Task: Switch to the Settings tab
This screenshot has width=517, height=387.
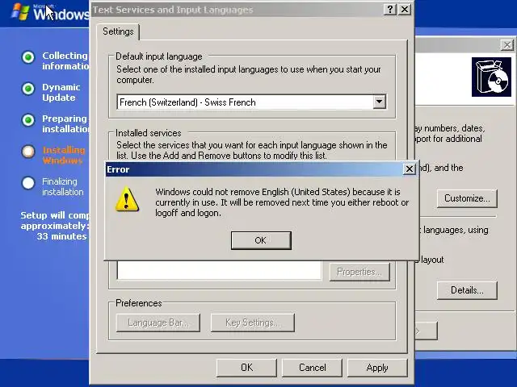Action: [x=118, y=31]
